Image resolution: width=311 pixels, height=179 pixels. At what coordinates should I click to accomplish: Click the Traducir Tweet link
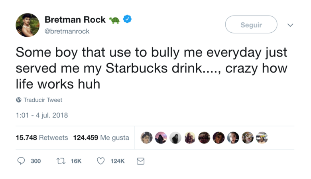coord(43,100)
